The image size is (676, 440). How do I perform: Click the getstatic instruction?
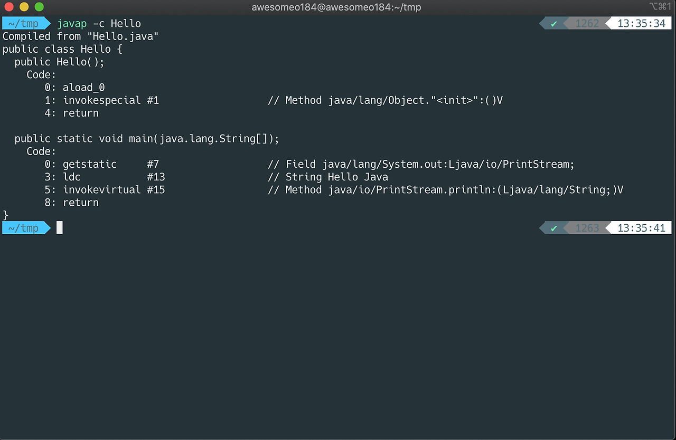90,164
